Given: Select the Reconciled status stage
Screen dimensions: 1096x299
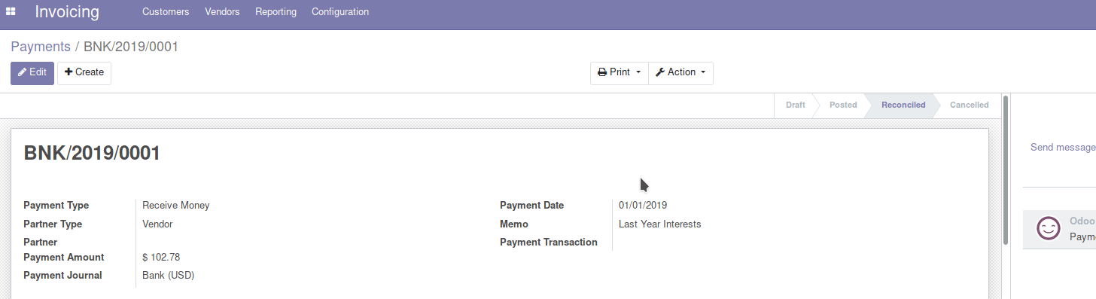Looking at the screenshot, I should click(903, 105).
